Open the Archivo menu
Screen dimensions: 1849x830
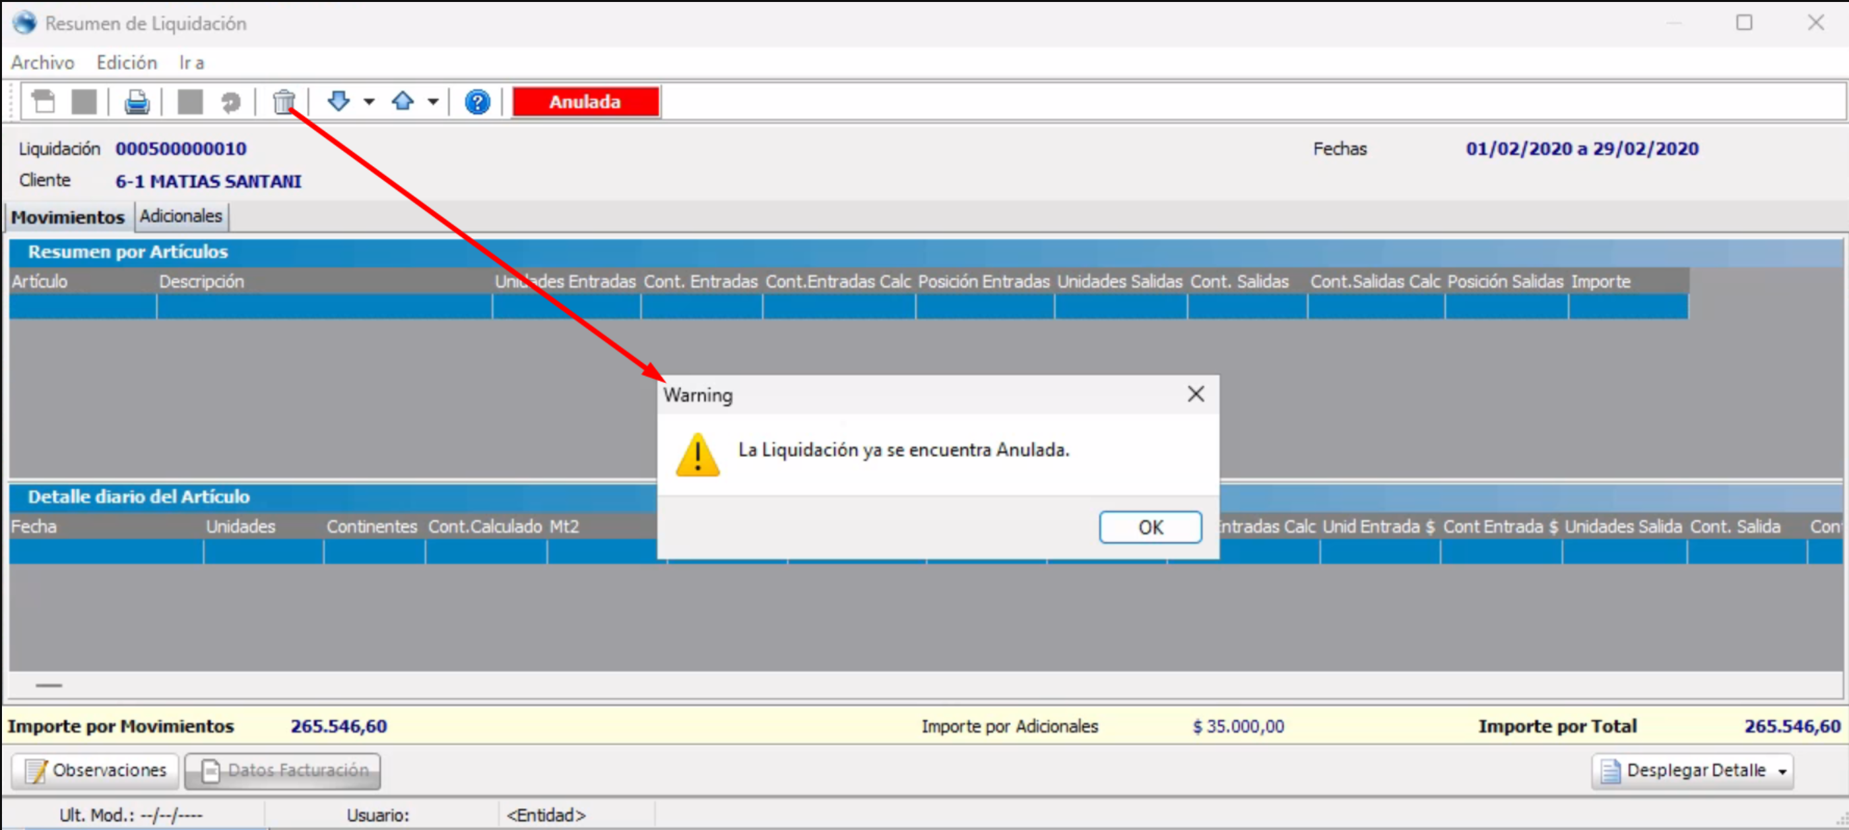(42, 63)
